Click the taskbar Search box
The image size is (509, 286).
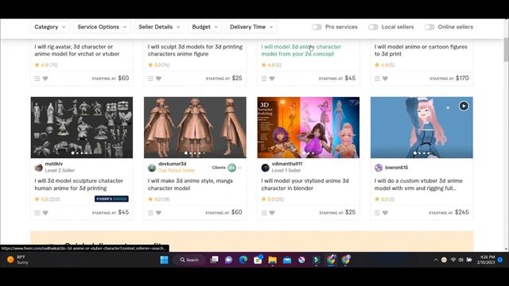coord(190,260)
